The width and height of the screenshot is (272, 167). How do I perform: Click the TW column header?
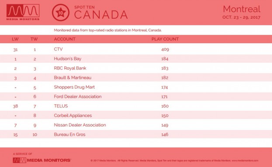(34, 39)
